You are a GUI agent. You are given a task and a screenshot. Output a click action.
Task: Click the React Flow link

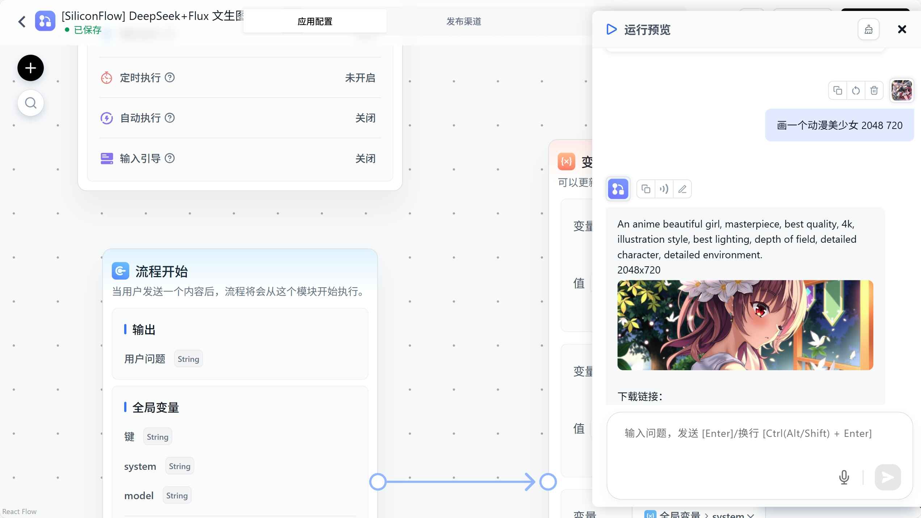20,512
